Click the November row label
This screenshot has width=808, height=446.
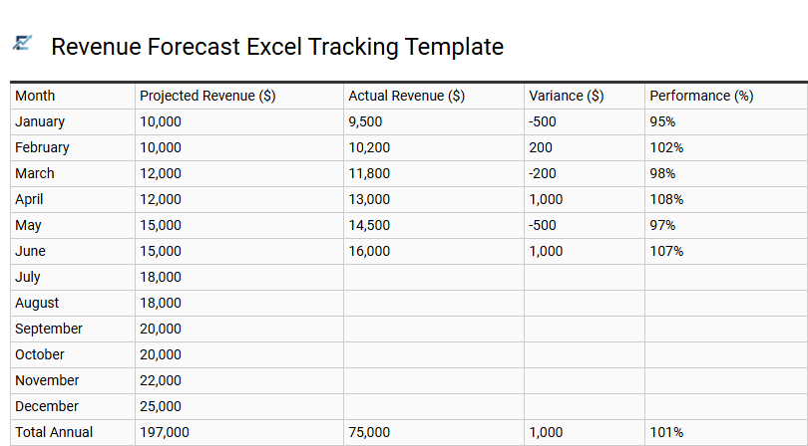pos(47,380)
